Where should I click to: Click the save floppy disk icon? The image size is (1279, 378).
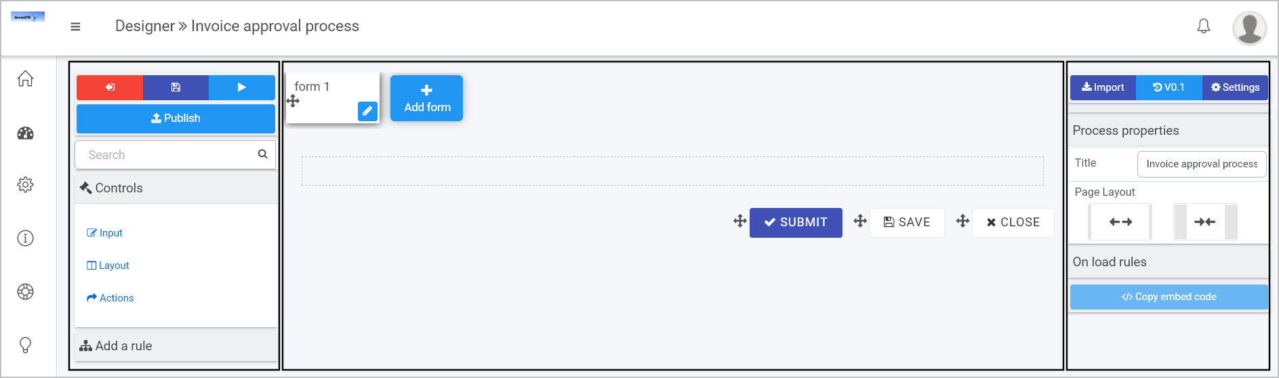176,87
